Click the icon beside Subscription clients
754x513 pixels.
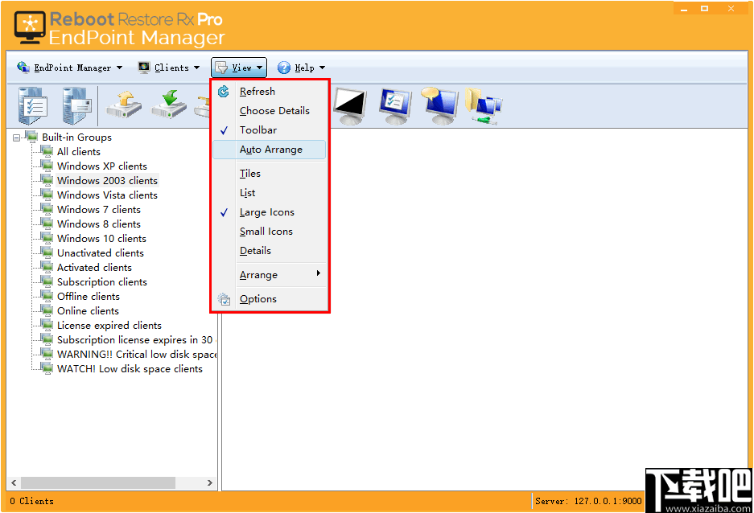pos(47,281)
